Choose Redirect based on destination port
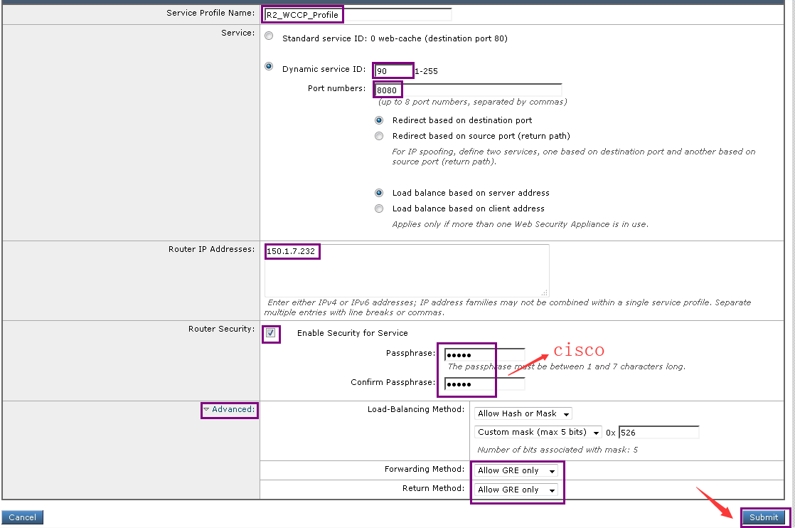Image resolution: width=795 pixels, height=528 pixels. (379, 120)
